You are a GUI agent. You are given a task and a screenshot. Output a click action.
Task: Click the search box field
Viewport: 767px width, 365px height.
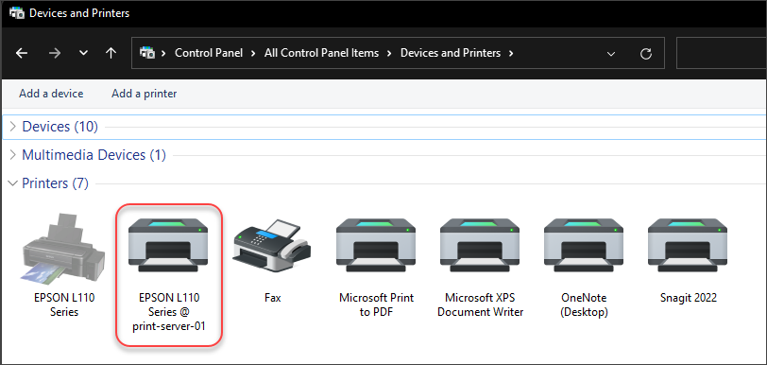tap(722, 53)
